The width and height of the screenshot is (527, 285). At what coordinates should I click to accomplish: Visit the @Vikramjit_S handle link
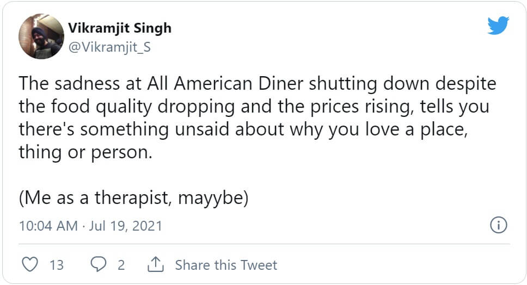109,47
